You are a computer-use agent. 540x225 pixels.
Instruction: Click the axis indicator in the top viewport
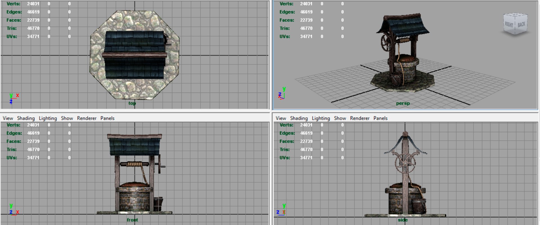pos(14,98)
